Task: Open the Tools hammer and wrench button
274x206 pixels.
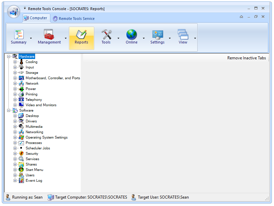Action: tap(106, 37)
